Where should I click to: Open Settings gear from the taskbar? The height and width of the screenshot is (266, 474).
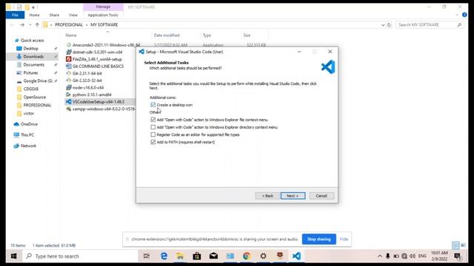pos(264,256)
